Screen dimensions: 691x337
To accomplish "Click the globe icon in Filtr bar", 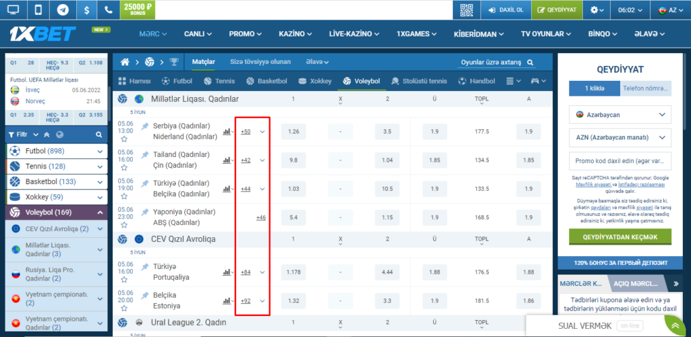I will [60, 134].
